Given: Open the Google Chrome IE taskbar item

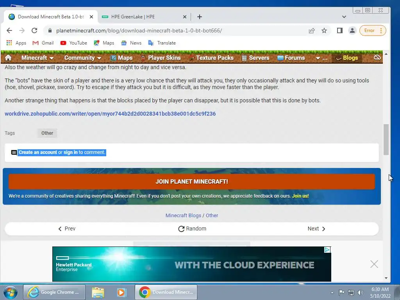Looking at the screenshot, I should (54, 292).
